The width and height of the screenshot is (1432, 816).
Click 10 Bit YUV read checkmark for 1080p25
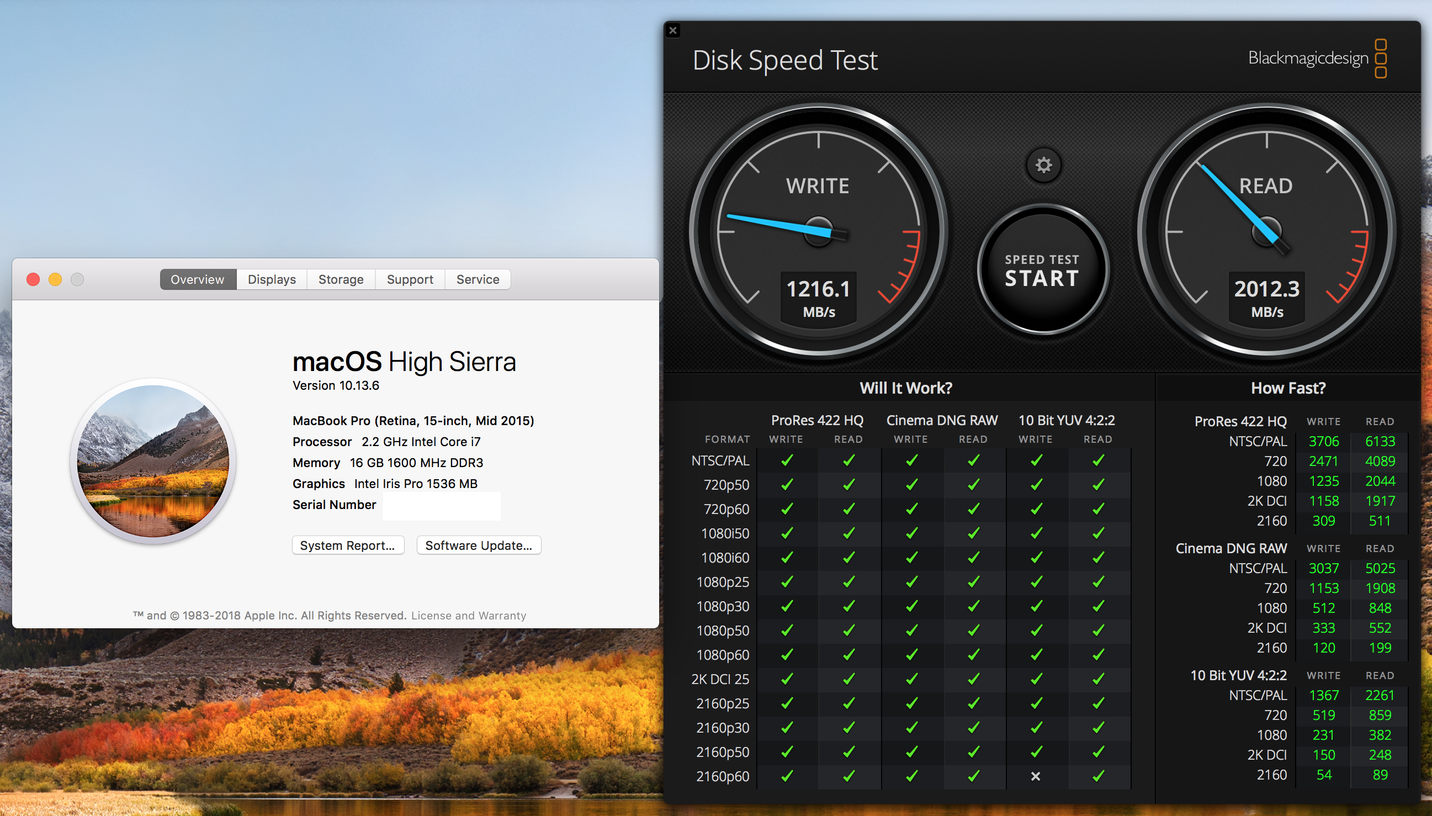pos(1099,582)
